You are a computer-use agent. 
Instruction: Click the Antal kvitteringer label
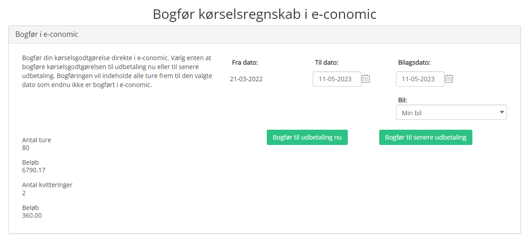tap(47, 185)
